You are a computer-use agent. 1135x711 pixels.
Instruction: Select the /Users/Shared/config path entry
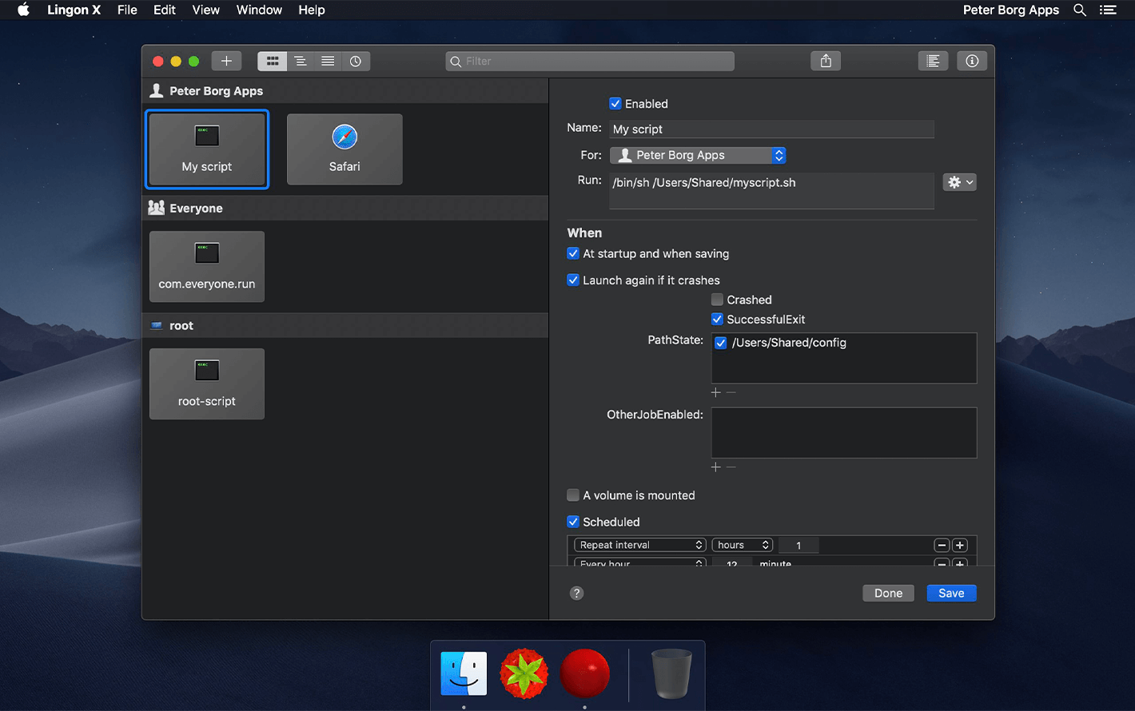pyautogui.click(x=789, y=343)
